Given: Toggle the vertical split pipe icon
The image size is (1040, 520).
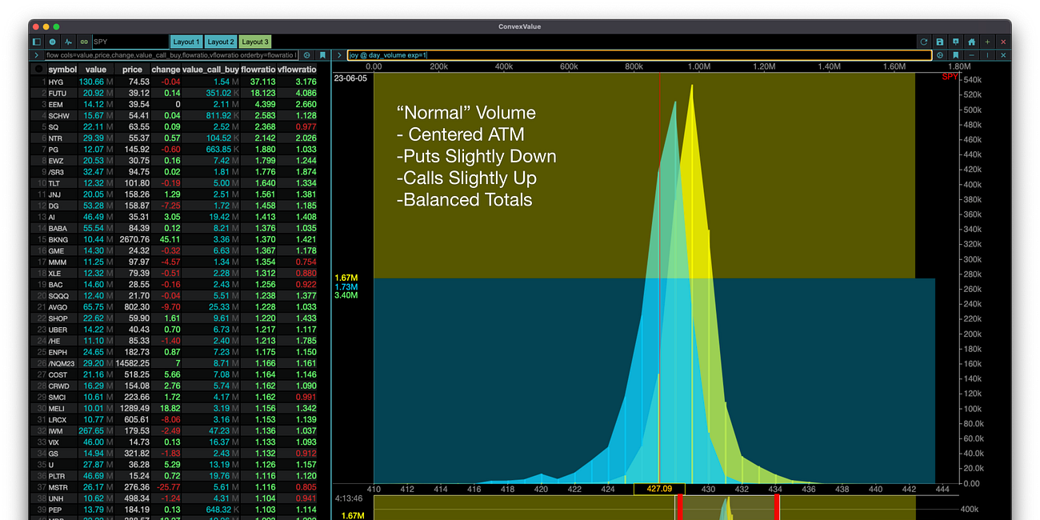Looking at the screenshot, I should point(987,54).
